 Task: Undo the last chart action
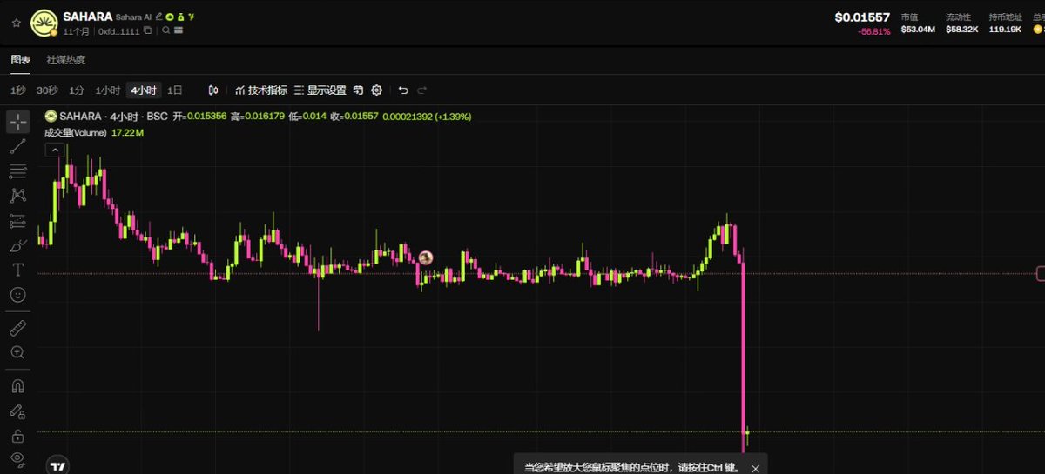pos(402,90)
